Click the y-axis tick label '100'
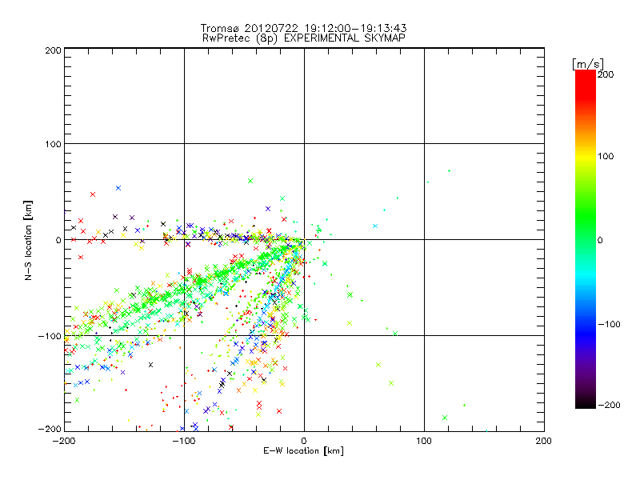This screenshot has height=480, width=640. 53,144
